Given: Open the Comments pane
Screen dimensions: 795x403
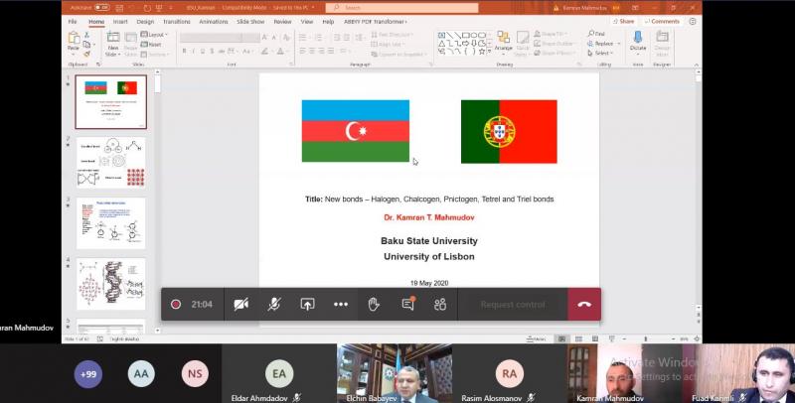Looking at the screenshot, I should [x=661, y=22].
